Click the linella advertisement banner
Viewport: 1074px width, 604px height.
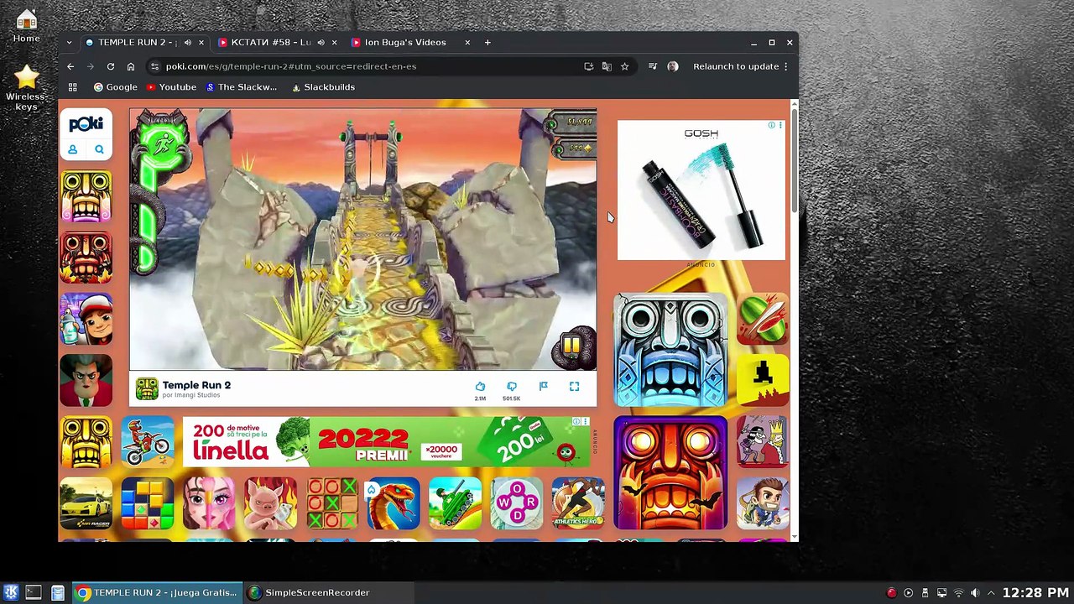pyautogui.click(x=386, y=442)
